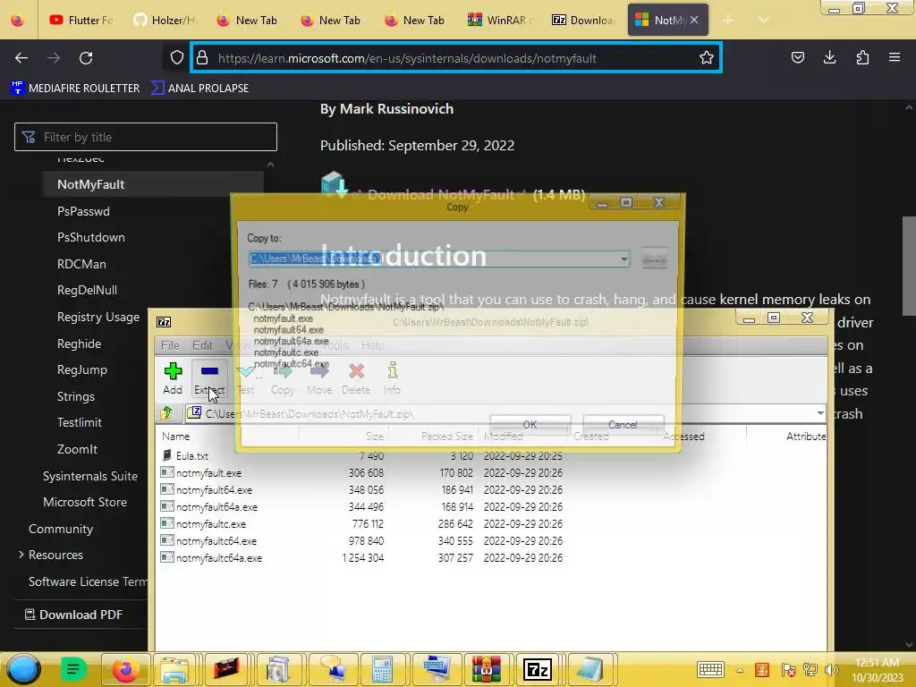Expand the 7-Zip address bar dropdown
916x687 pixels.
820,413
